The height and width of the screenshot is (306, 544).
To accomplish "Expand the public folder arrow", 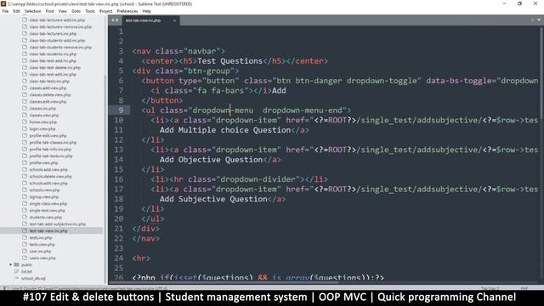I will point(11,264).
